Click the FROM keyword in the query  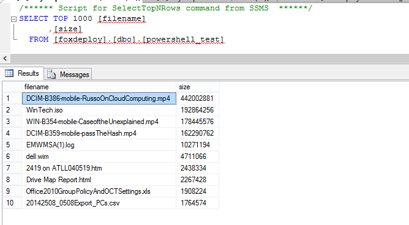click(39, 39)
